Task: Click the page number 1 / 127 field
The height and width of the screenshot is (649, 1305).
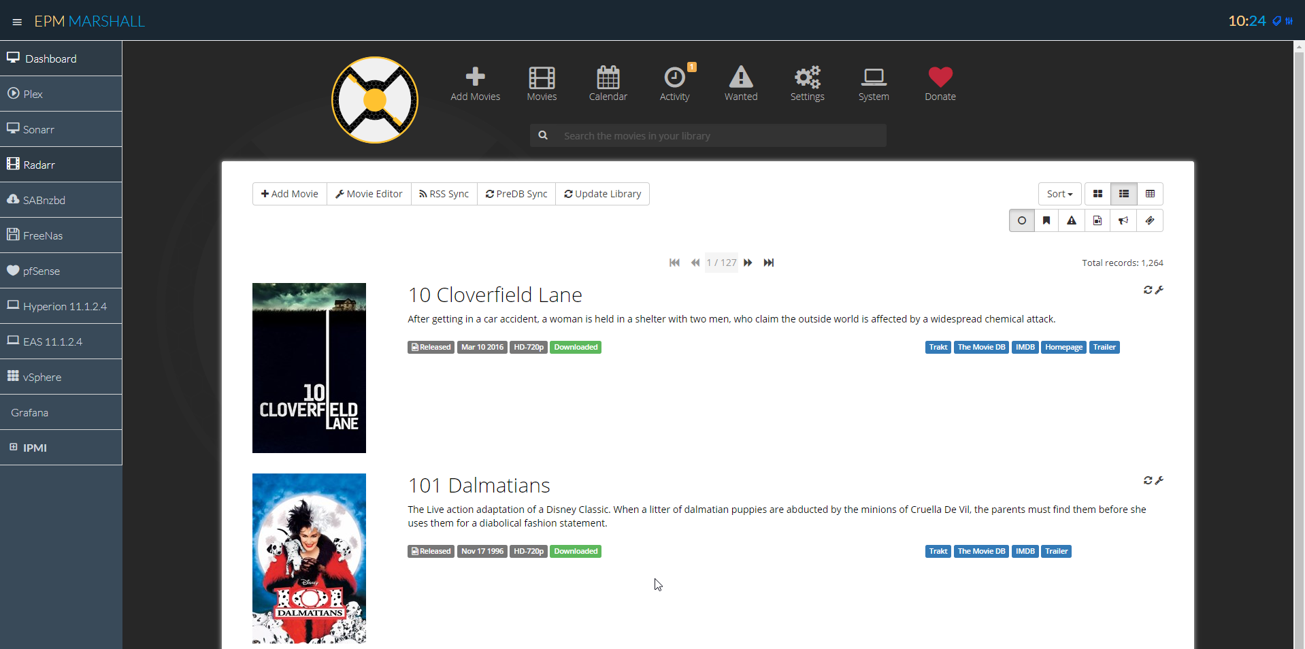Action: (721, 263)
